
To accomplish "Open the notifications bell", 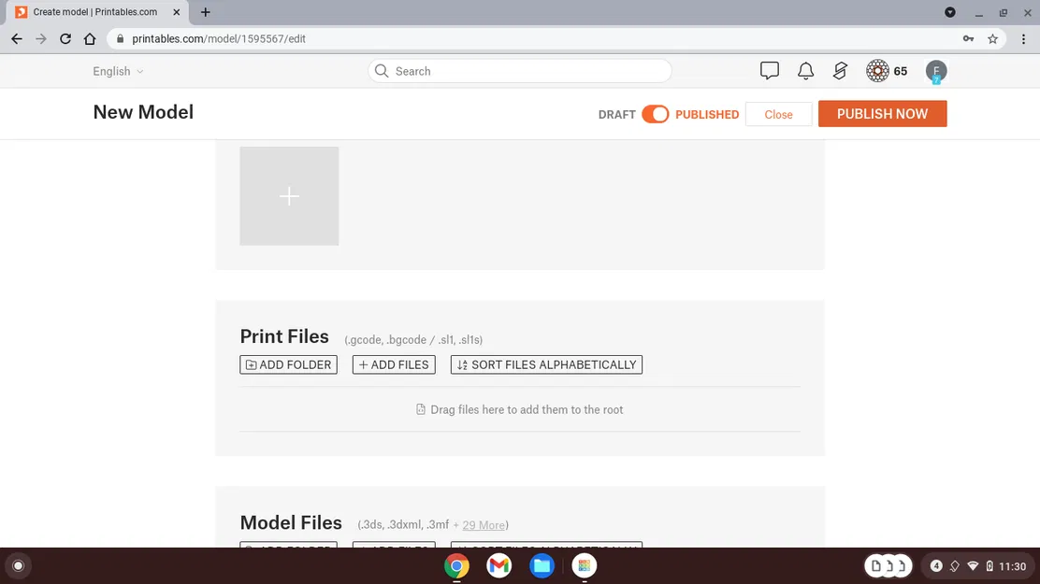I will 805,71.
